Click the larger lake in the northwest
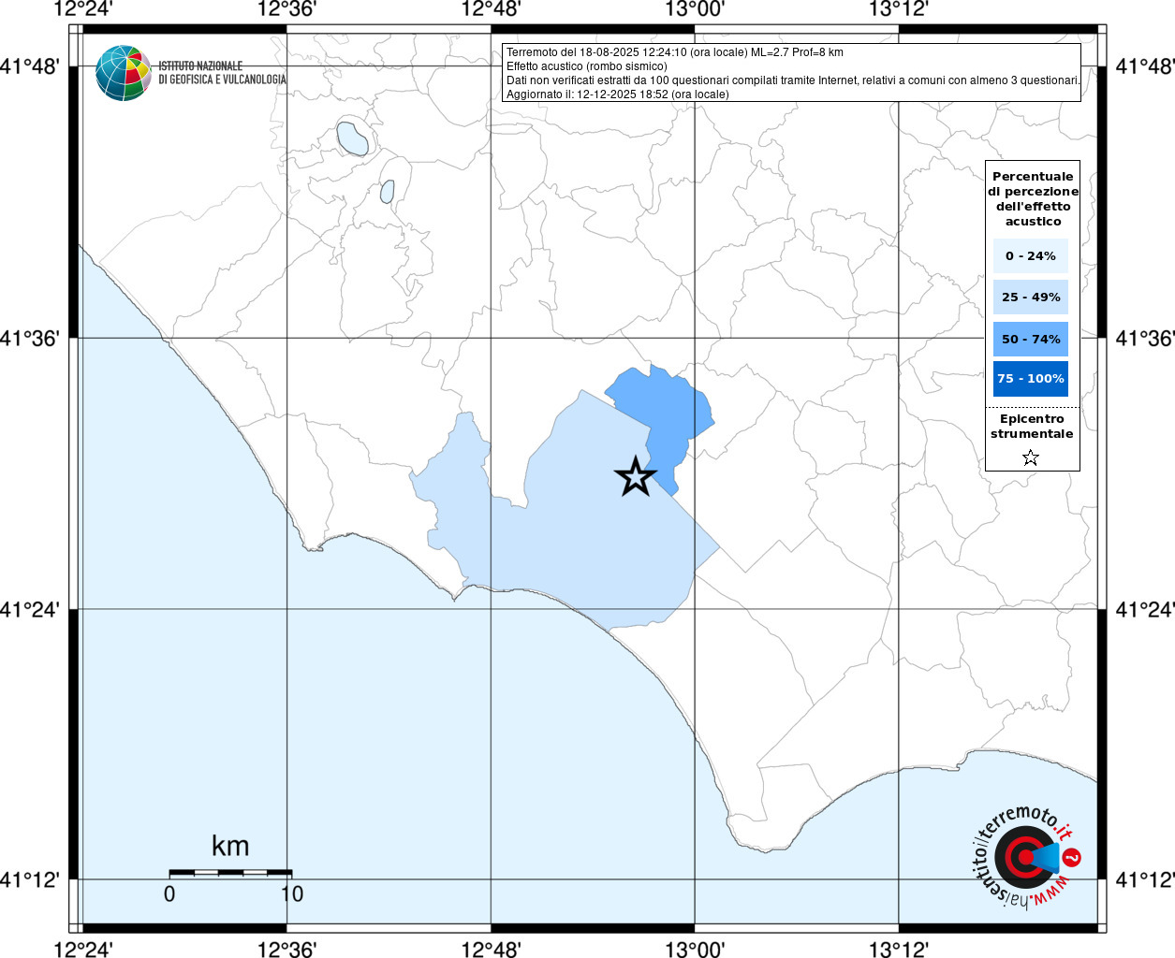The height and width of the screenshot is (958, 1175). click(353, 138)
